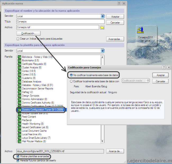The width and height of the screenshot is (172, 164).
Task: Click template icon beside Cuaderno (8)
Action: (19, 78)
